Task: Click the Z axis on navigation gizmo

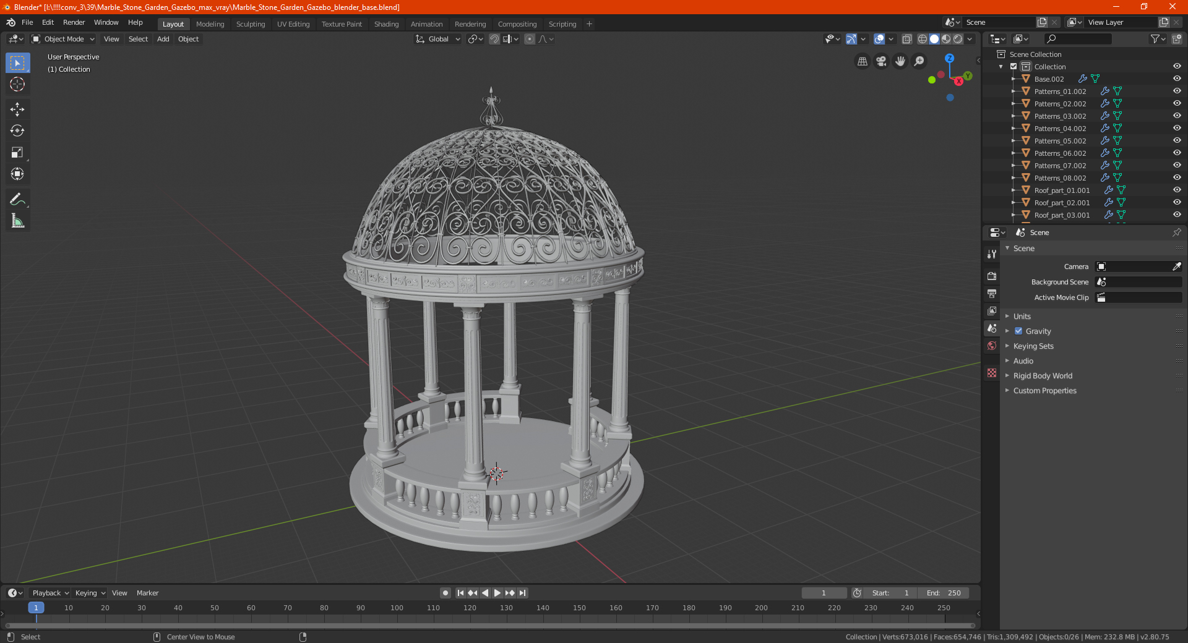Action: pos(949,58)
